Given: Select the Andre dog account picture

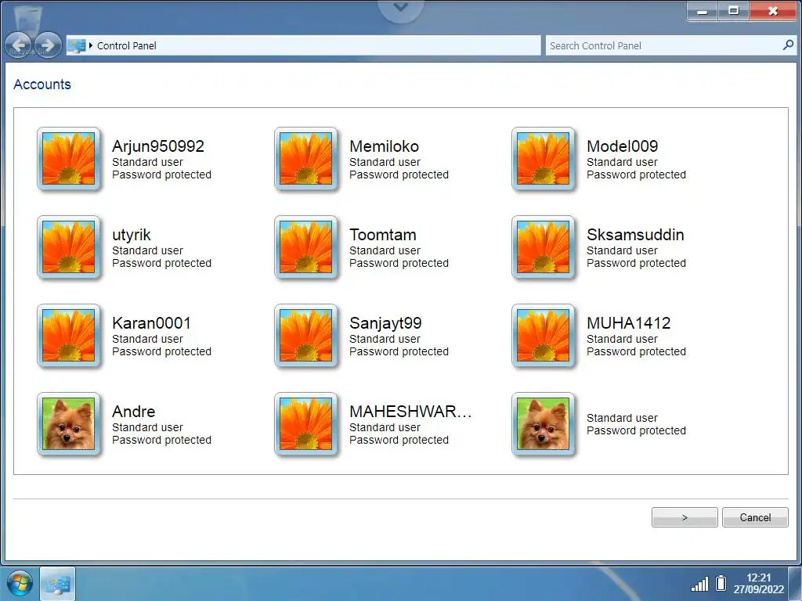Looking at the screenshot, I should [69, 424].
